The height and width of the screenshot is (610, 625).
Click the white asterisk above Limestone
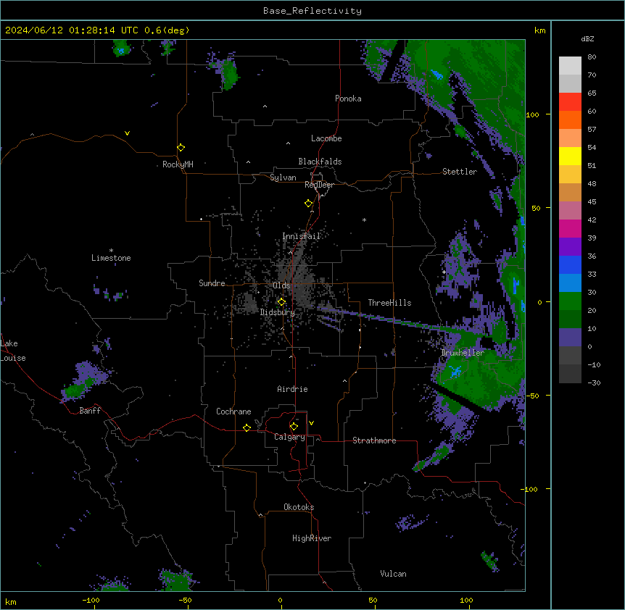[111, 251]
